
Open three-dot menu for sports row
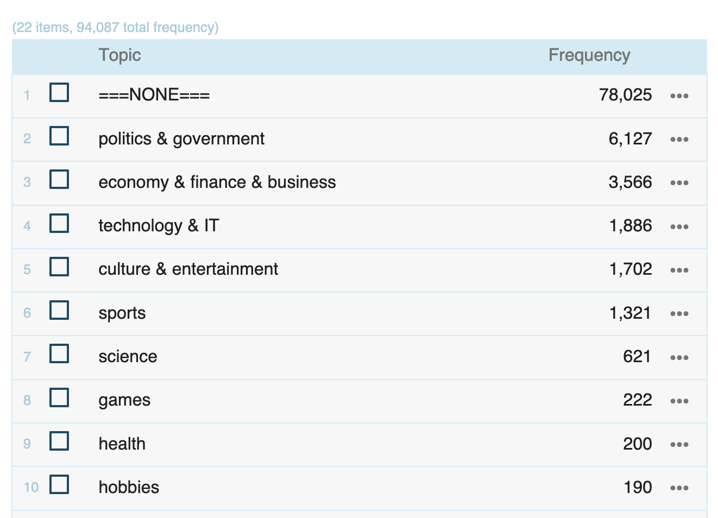(x=679, y=314)
